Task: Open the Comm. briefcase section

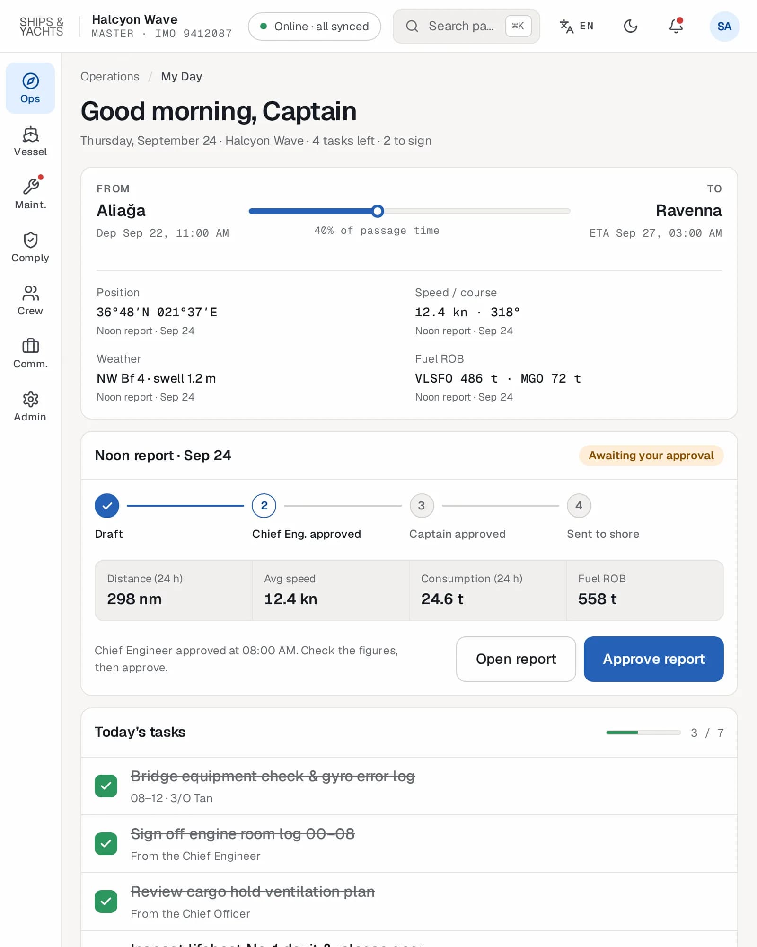Action: click(x=30, y=353)
